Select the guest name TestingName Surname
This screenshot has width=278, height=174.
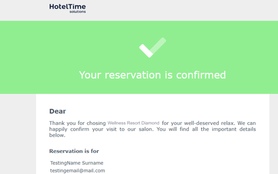[77, 163]
